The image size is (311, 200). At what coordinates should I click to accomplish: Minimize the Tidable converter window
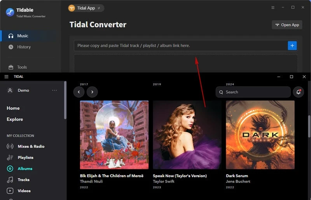[283, 7]
